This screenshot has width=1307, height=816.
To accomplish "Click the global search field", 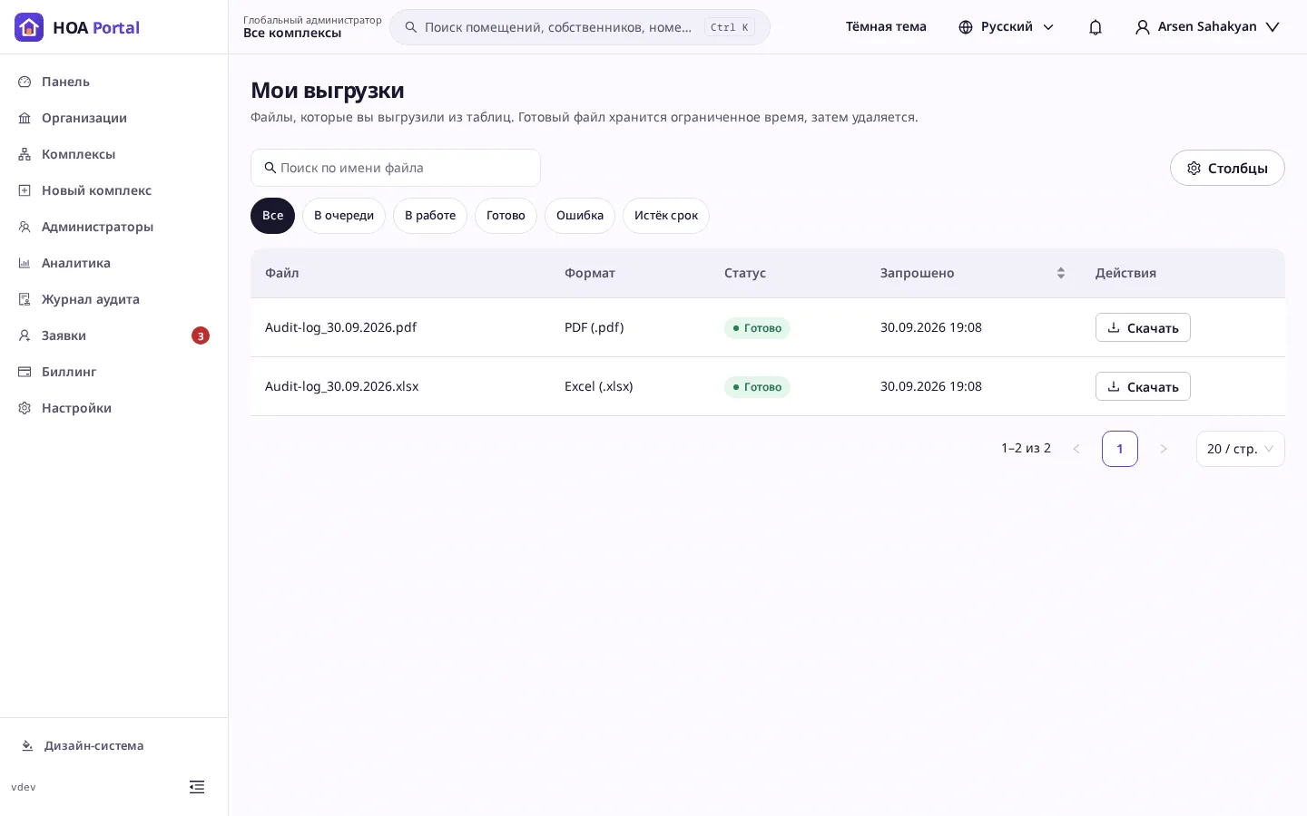I will [x=580, y=27].
